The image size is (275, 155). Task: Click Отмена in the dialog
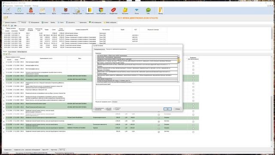[177, 109]
